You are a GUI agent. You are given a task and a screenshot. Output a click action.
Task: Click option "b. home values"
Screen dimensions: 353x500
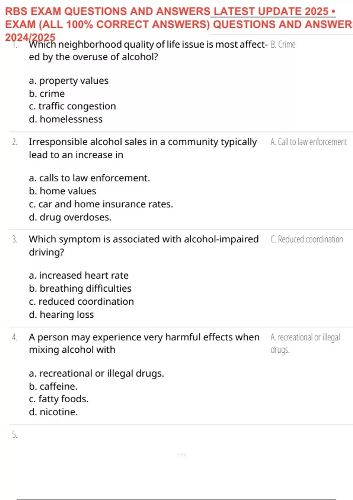[62, 191]
